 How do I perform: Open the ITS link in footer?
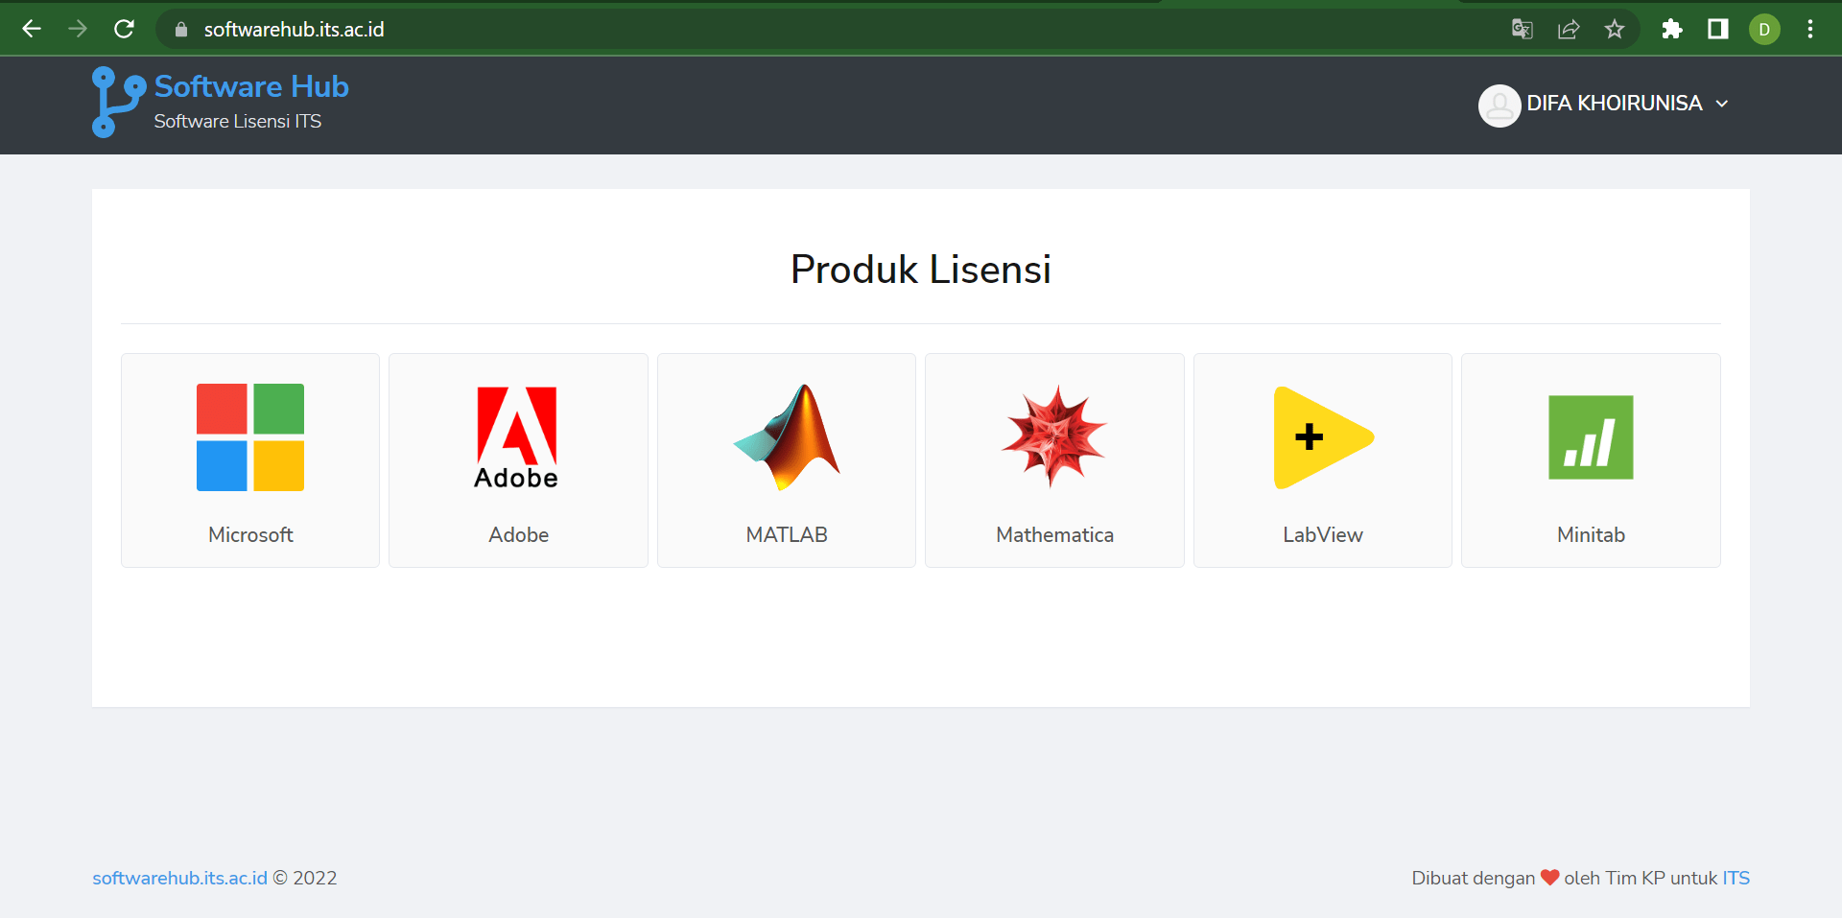point(1736,878)
